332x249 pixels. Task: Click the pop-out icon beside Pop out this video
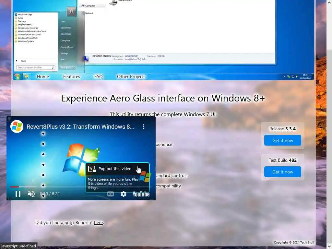click(x=92, y=169)
